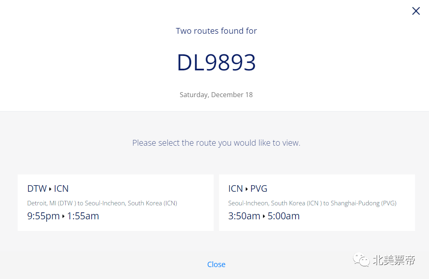The image size is (429, 279).
Task: Click the Seoul-Incheon to Shanghai-Pudong description text
Action: [x=312, y=203]
